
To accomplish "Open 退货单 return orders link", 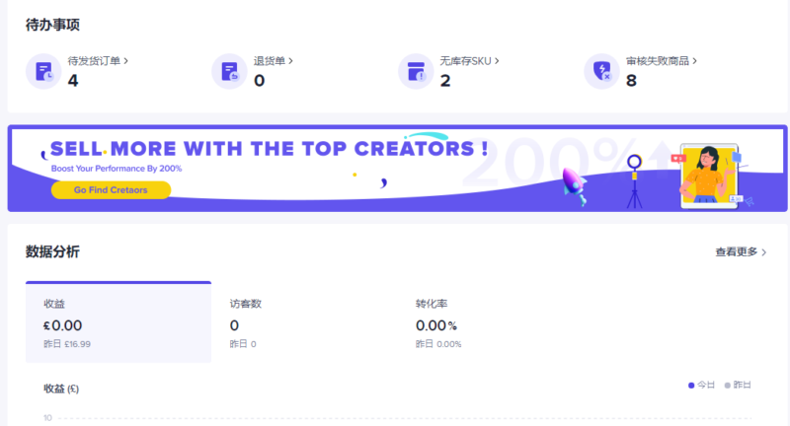I will [x=273, y=61].
